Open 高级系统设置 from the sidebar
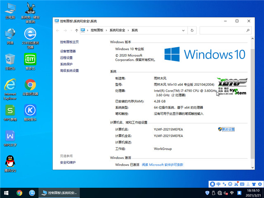Image resolution: width=264 pixels, height=198 pixels. click(x=69, y=71)
